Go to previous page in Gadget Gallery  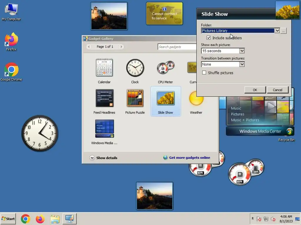click(x=89, y=47)
